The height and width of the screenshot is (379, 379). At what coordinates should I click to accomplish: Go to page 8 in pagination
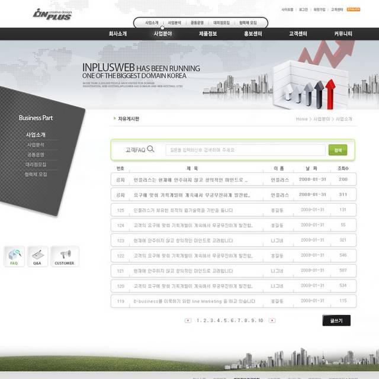246,320
